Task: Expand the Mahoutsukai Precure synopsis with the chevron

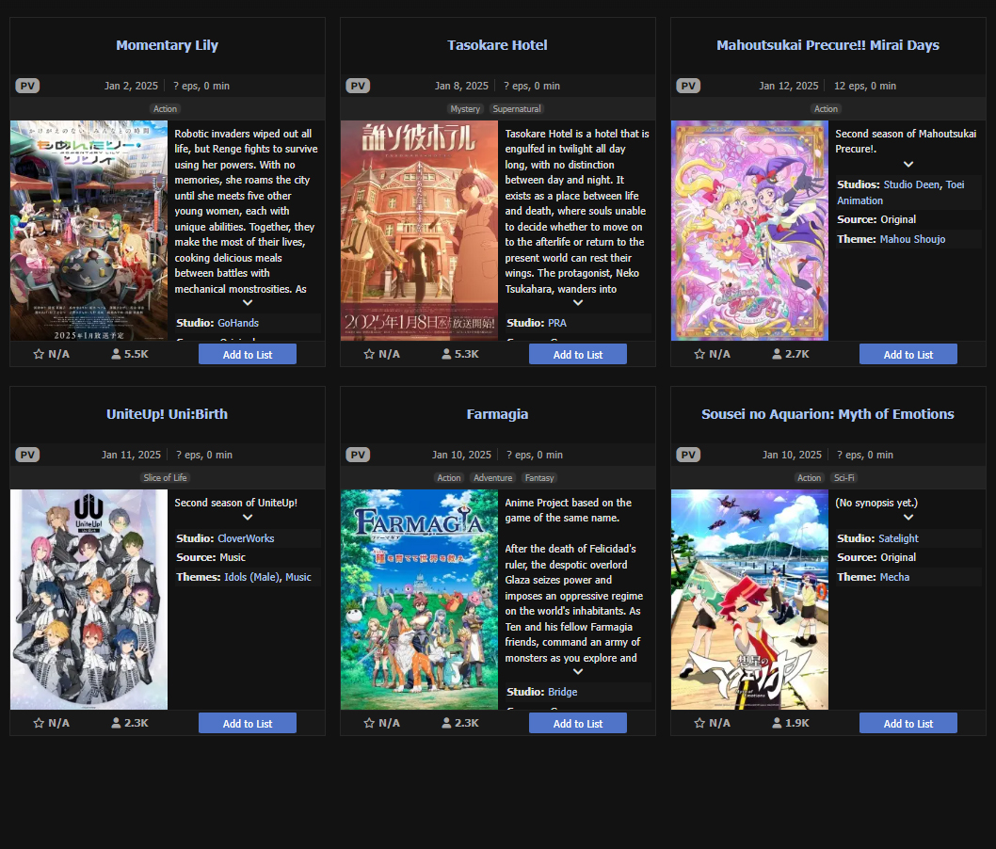Action: (908, 165)
